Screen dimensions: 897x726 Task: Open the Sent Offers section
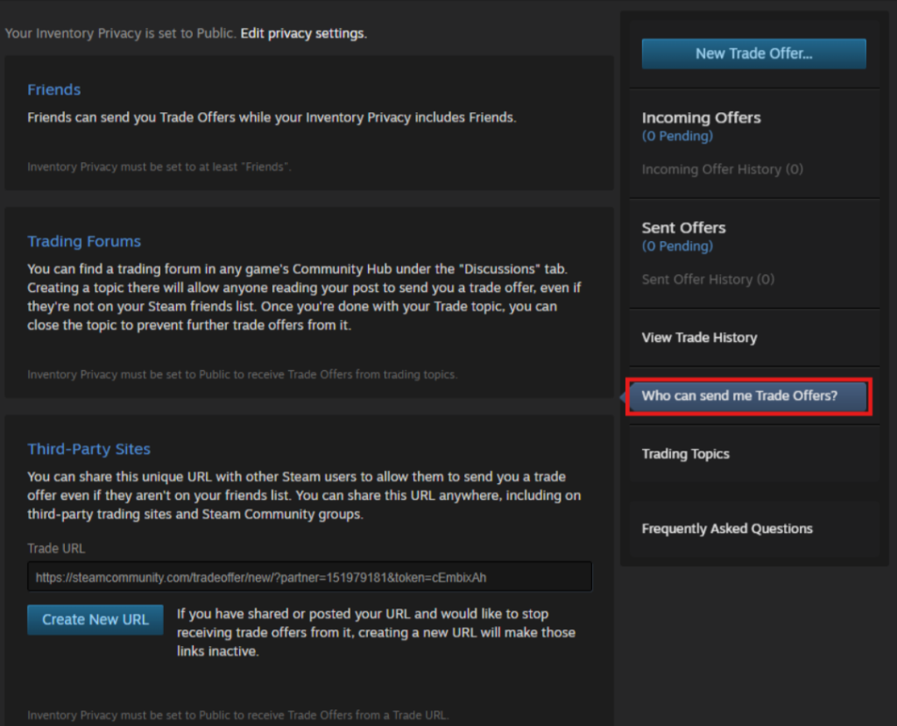point(683,227)
